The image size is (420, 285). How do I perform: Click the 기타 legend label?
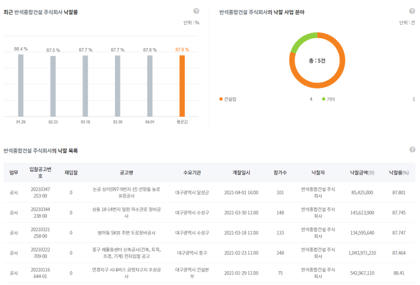(x=331, y=99)
